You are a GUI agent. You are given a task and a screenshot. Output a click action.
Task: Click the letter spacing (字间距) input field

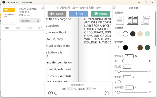(x=127, y=77)
